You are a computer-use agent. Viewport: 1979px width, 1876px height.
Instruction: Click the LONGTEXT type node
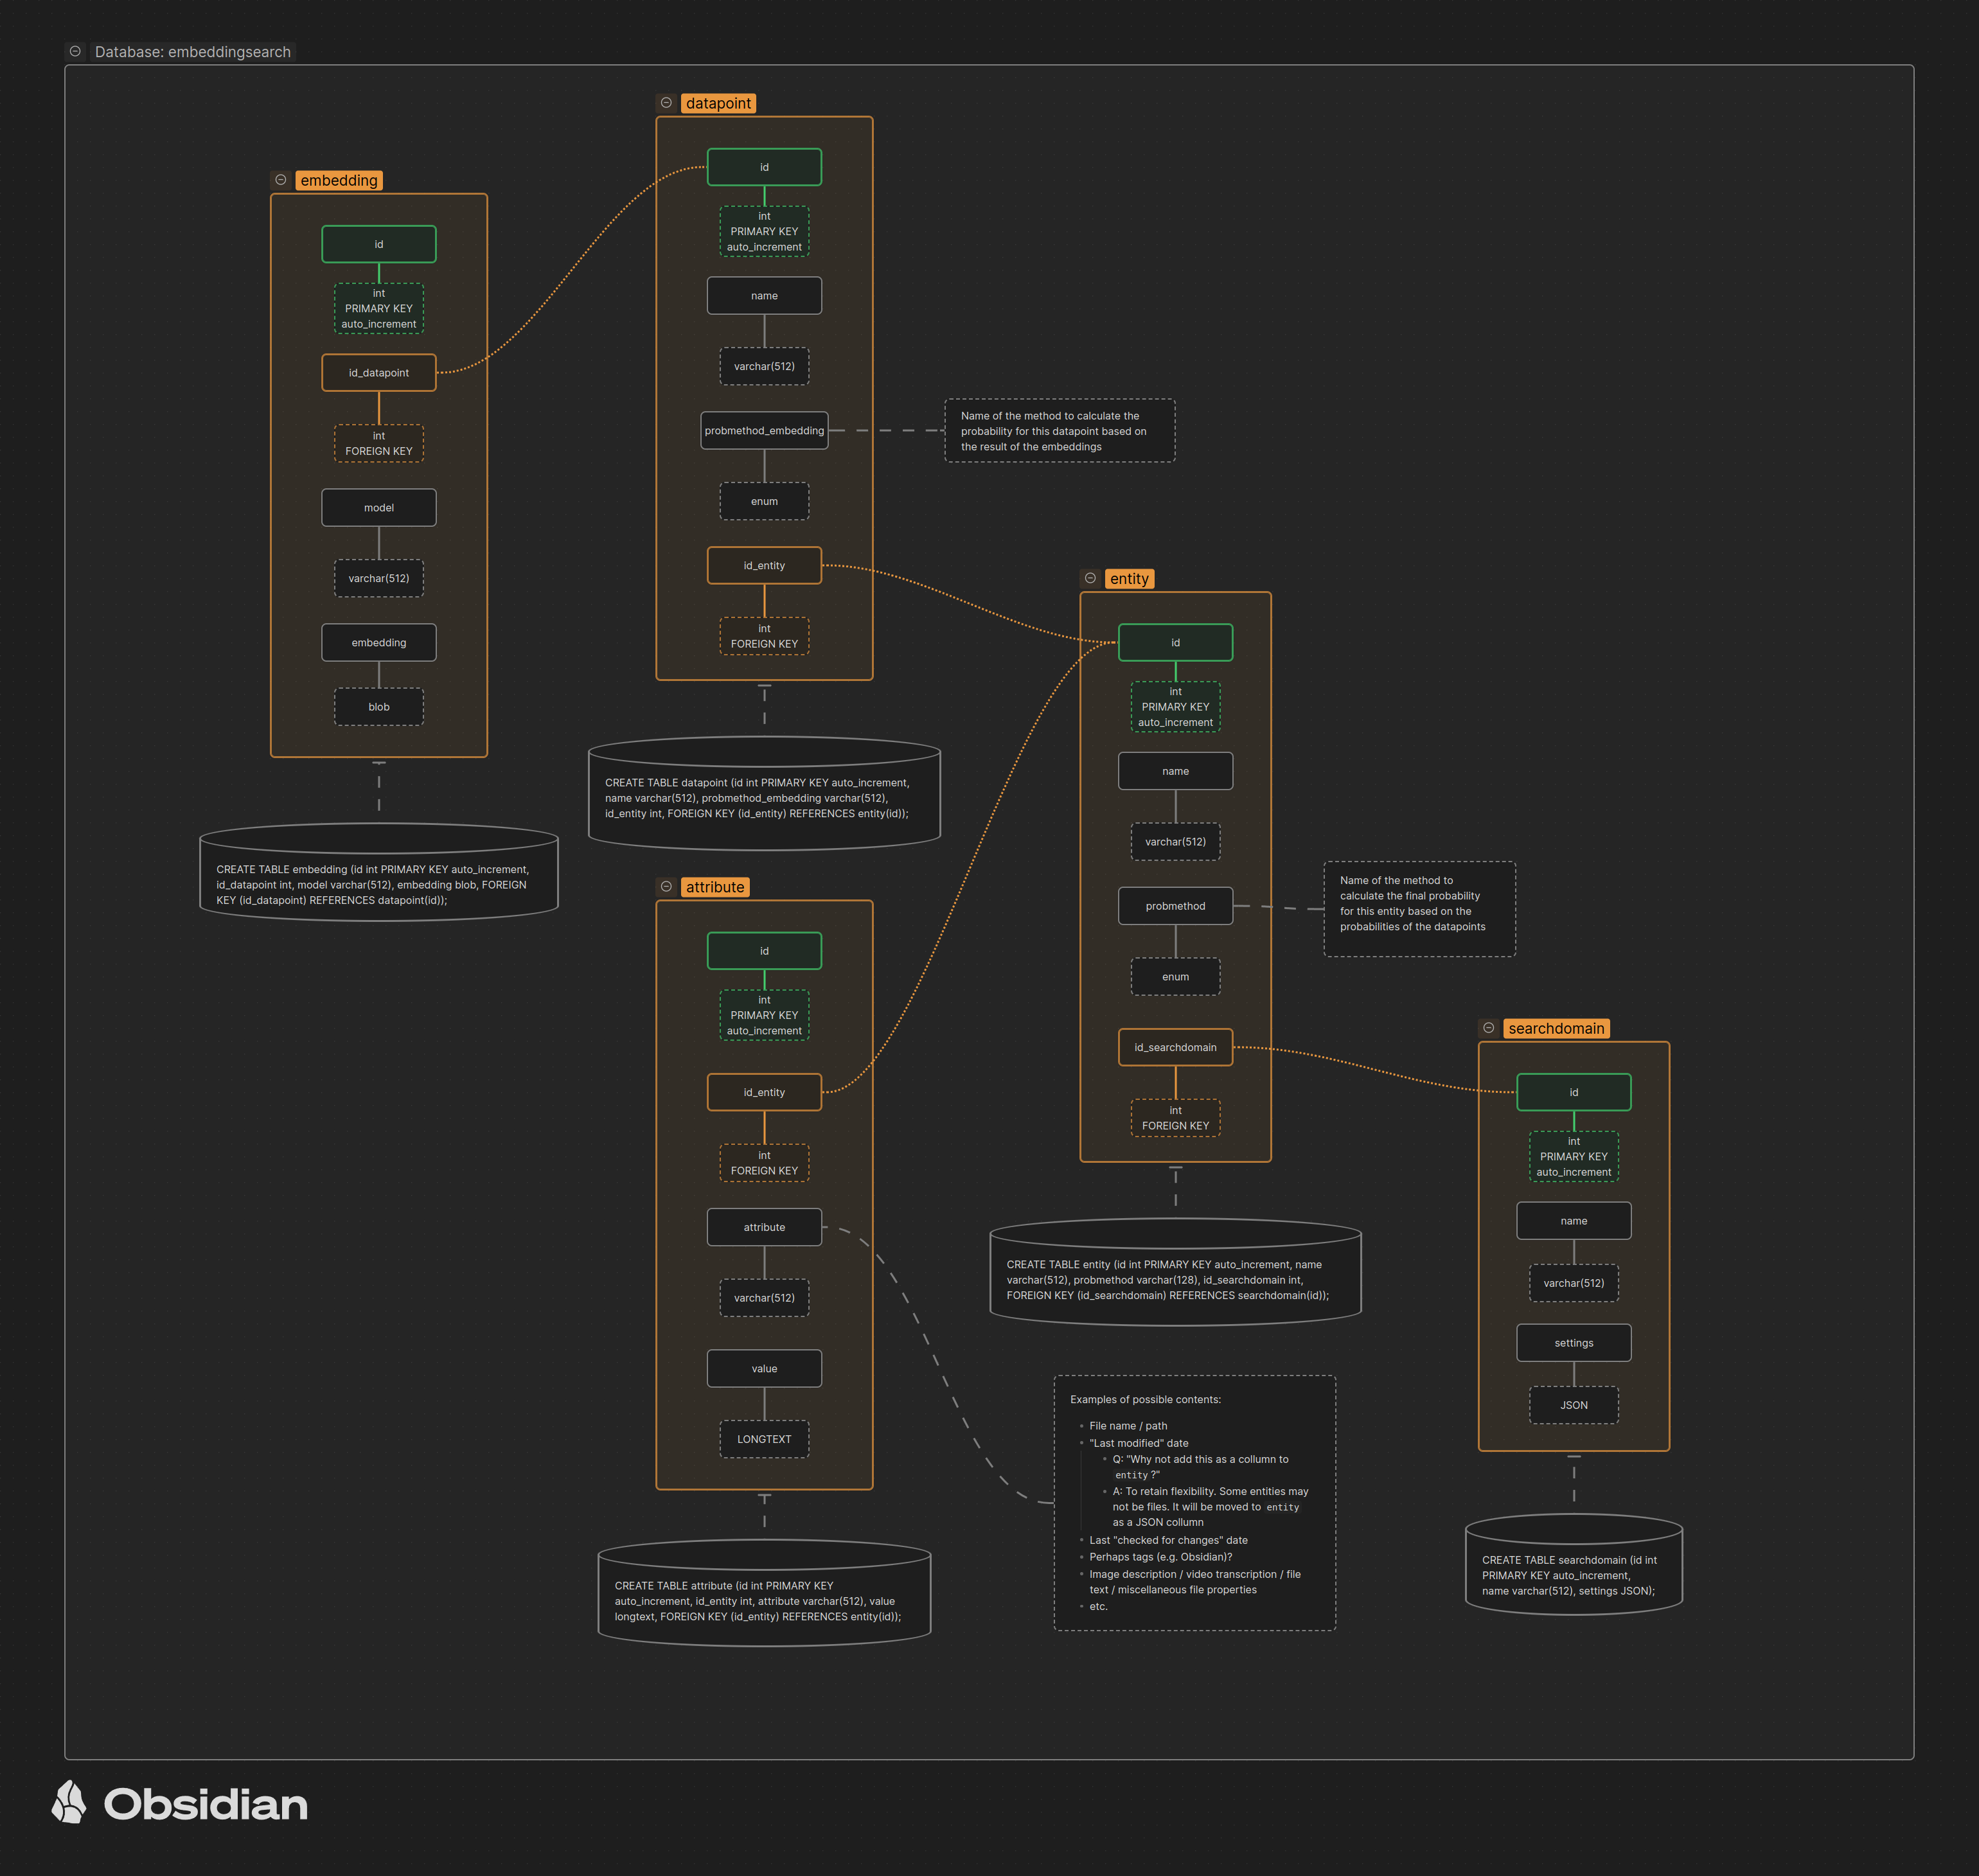(x=764, y=1439)
